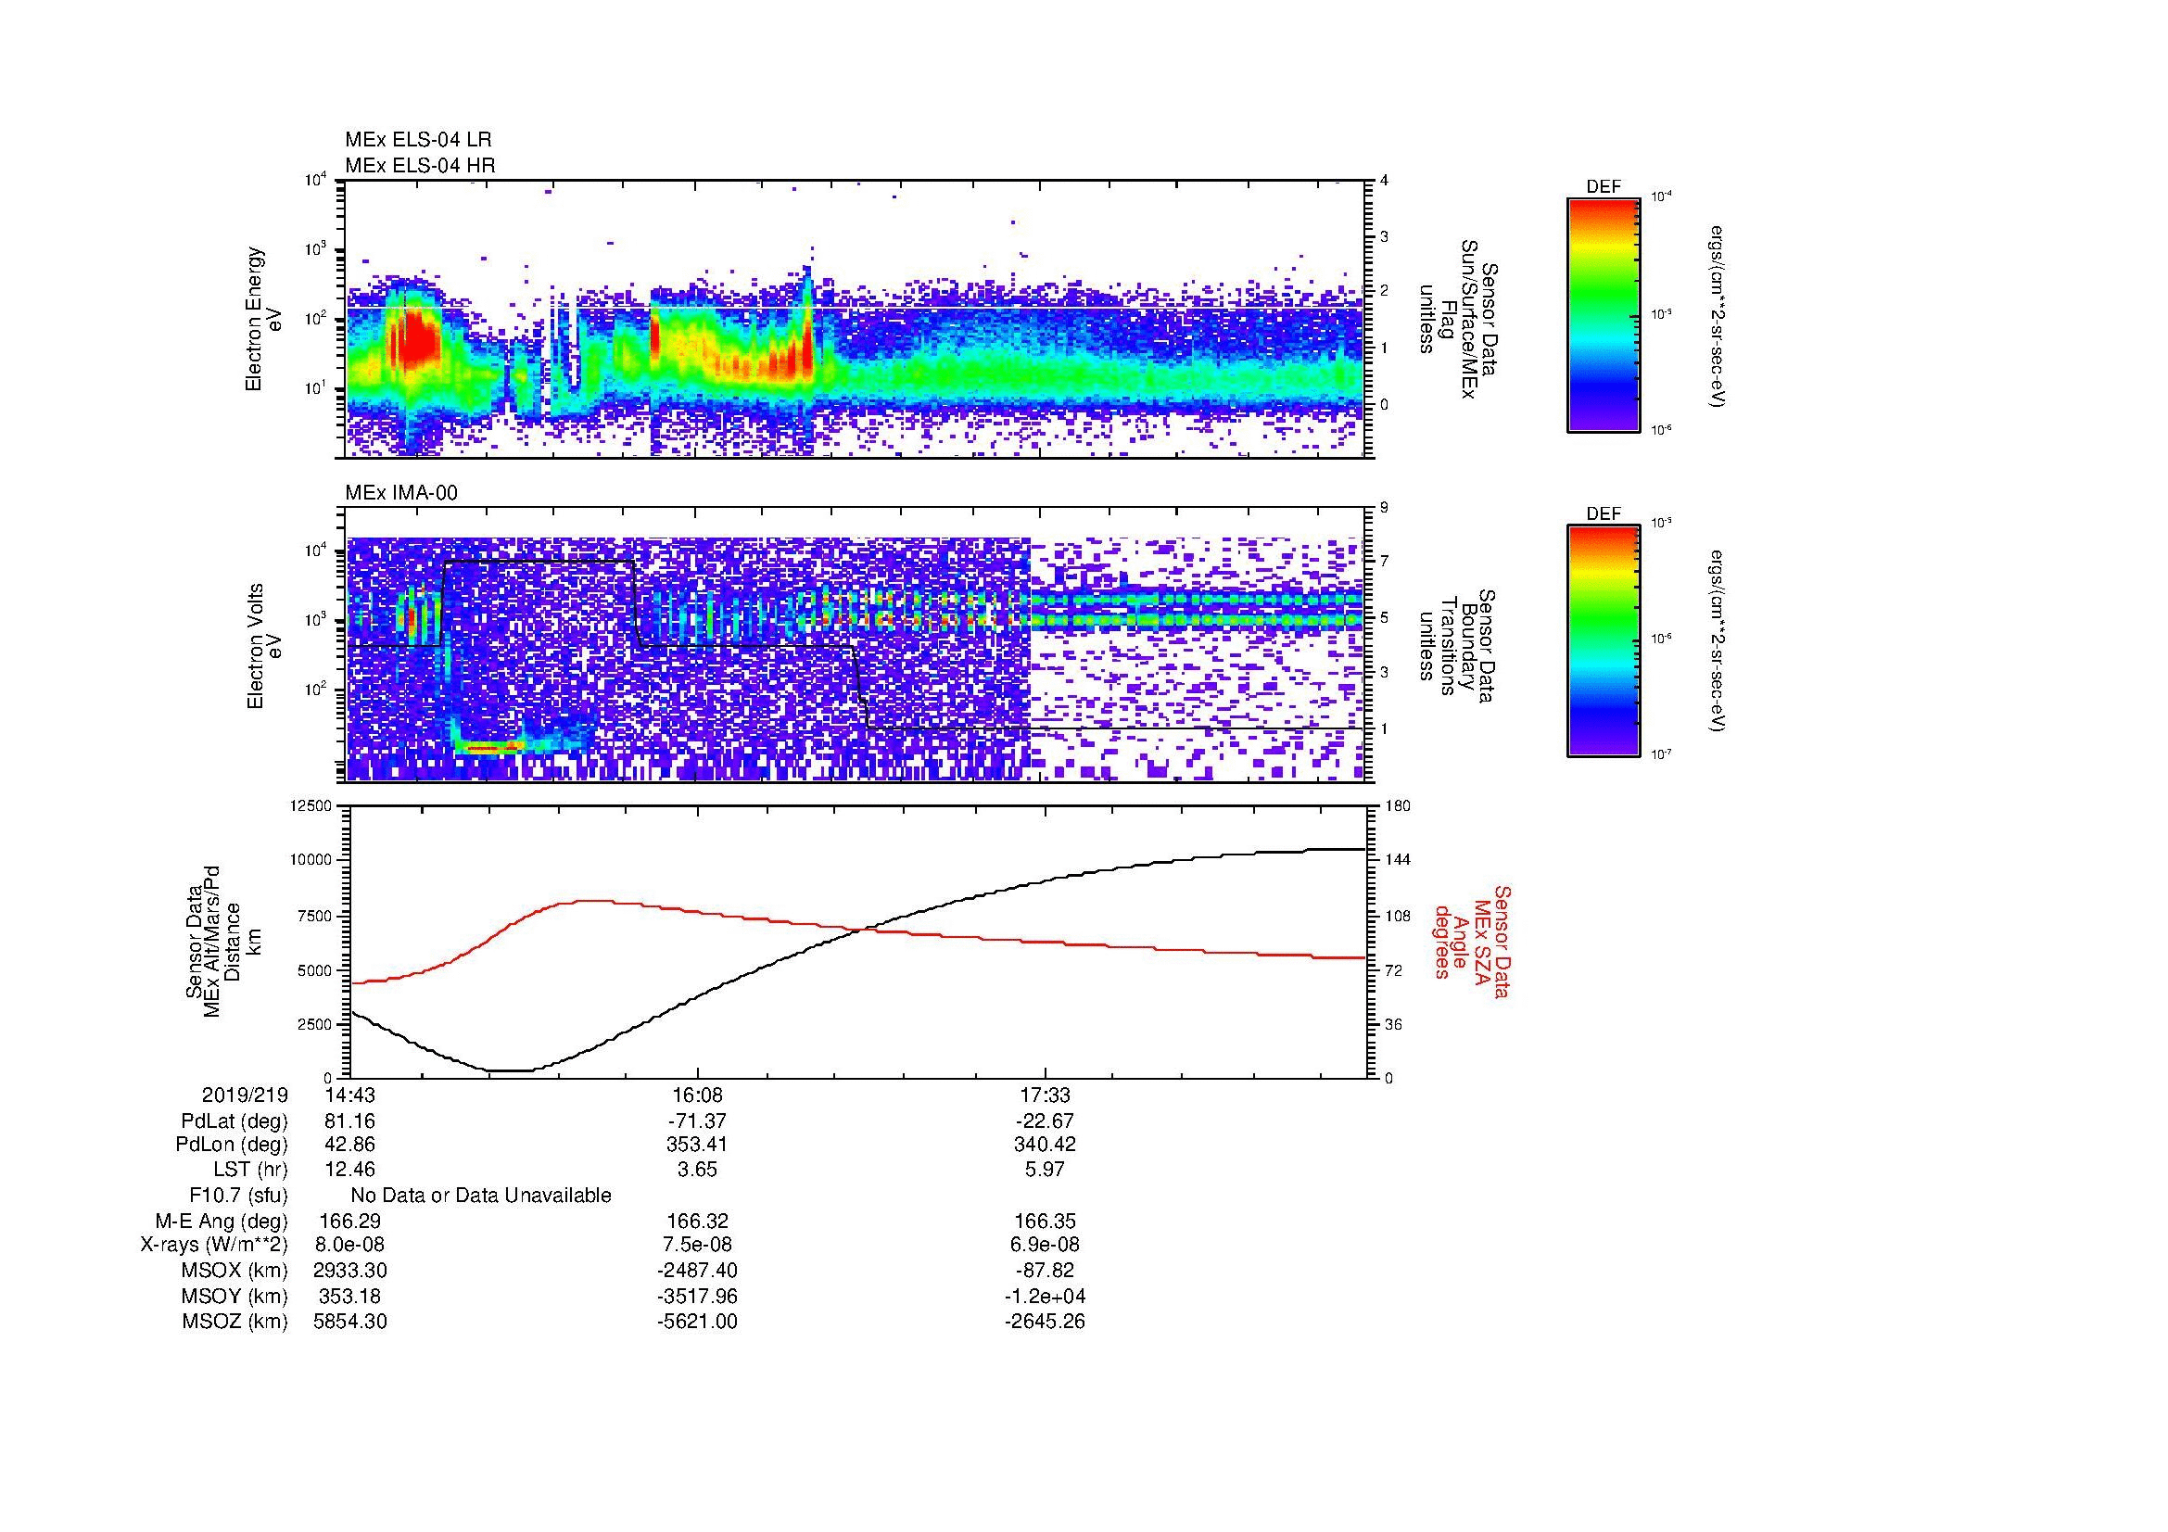This screenshot has width=2168, height=1532.
Task: Click the M-E Ang value '166.29'
Action: click(350, 1222)
